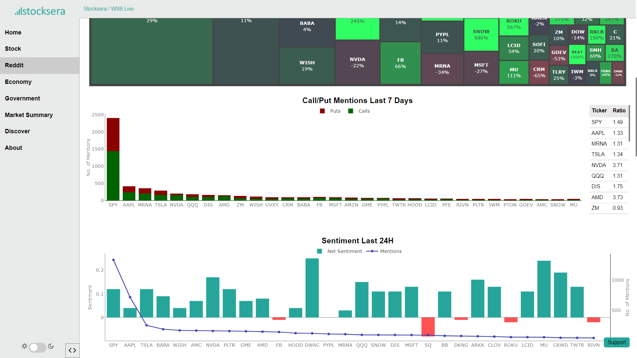Open the Stock sidebar menu
Screen dimensions: 637x358
[x=13, y=49]
